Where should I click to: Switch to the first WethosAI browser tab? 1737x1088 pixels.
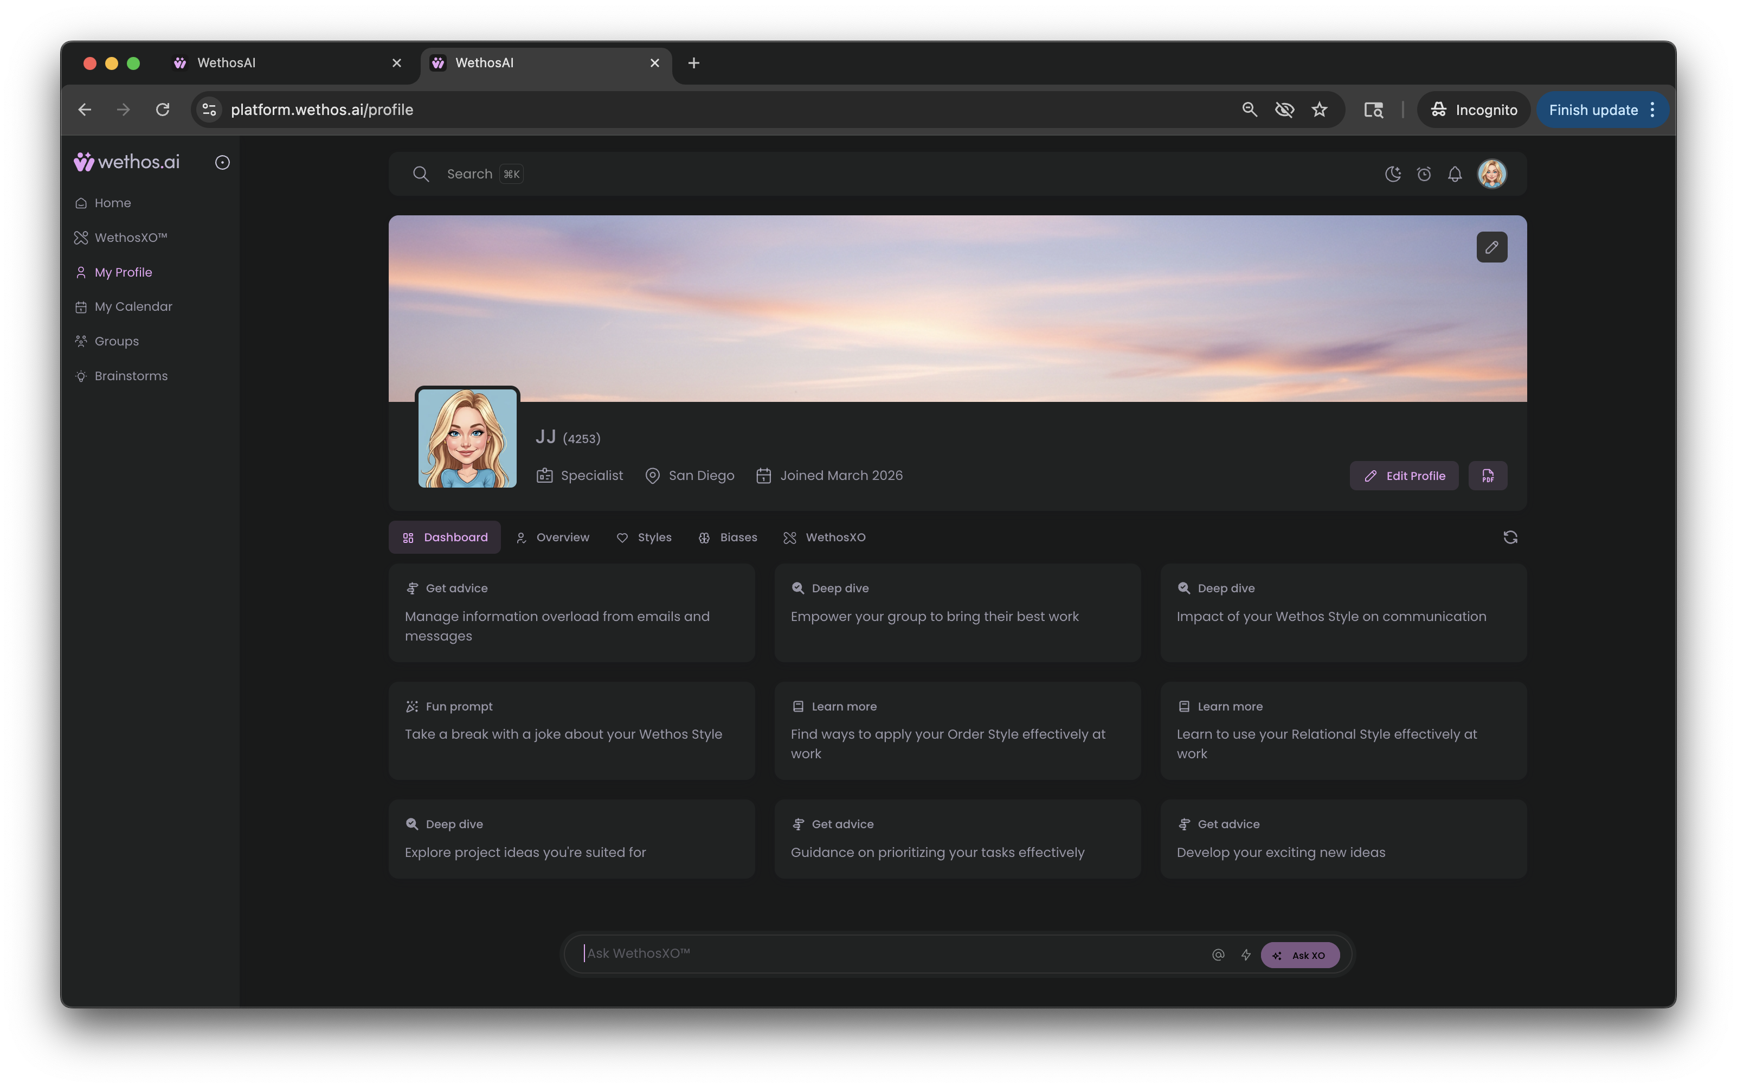[288, 63]
